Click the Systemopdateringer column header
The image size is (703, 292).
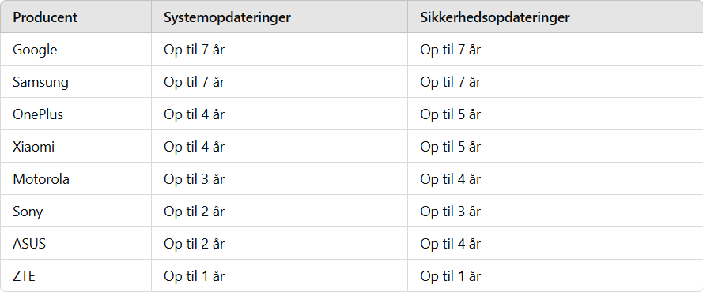(279, 17)
